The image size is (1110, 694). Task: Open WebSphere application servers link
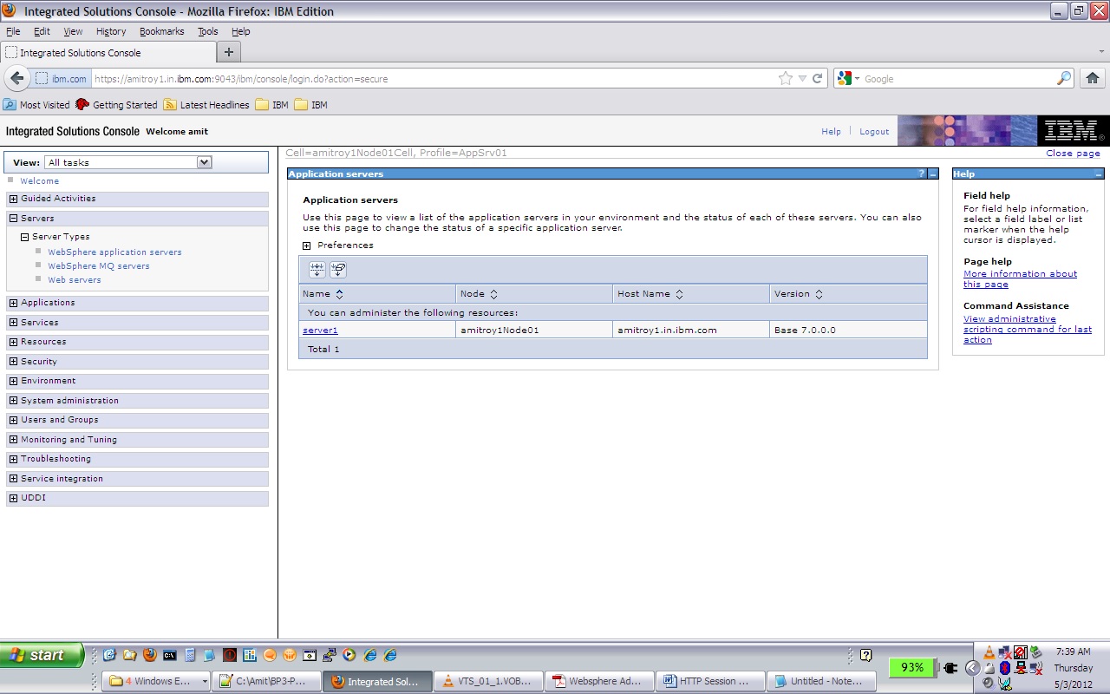[114, 252]
